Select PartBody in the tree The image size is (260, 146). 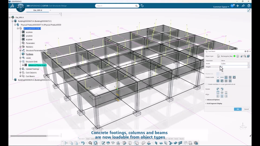click(30, 54)
